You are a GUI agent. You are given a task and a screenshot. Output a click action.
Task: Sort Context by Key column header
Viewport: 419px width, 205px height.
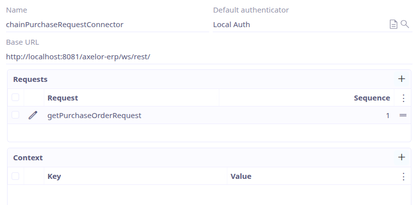click(x=54, y=176)
